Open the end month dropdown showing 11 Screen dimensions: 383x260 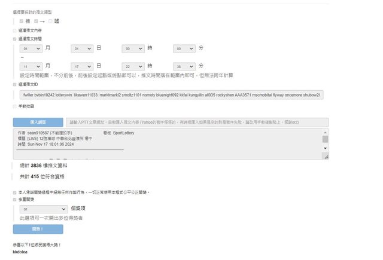(31, 66)
